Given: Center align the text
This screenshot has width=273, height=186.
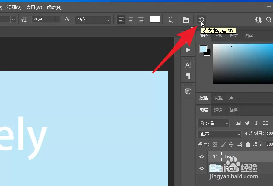Looking at the screenshot, I should click(x=131, y=20).
